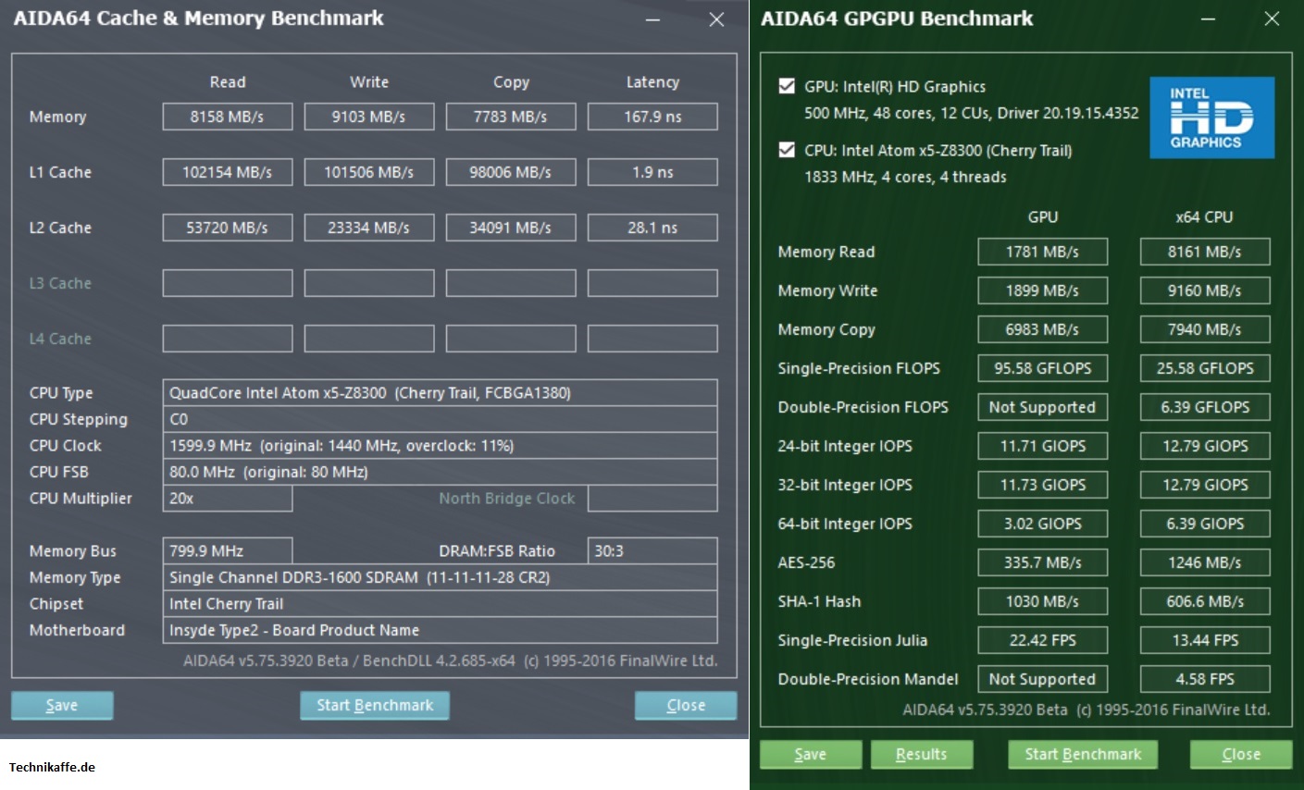The height and width of the screenshot is (790, 1304).
Task: Select Memory Copy value 7783 MB/s
Action: [511, 117]
